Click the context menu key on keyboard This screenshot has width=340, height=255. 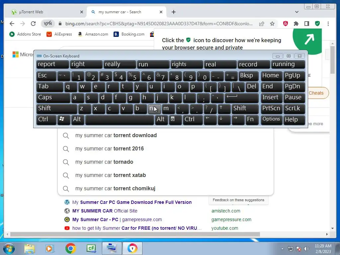[x=175, y=120]
